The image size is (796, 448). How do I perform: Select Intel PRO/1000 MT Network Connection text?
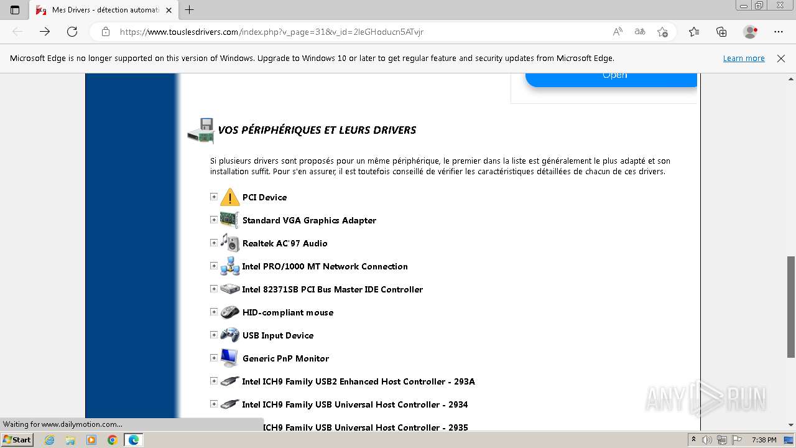(325, 266)
